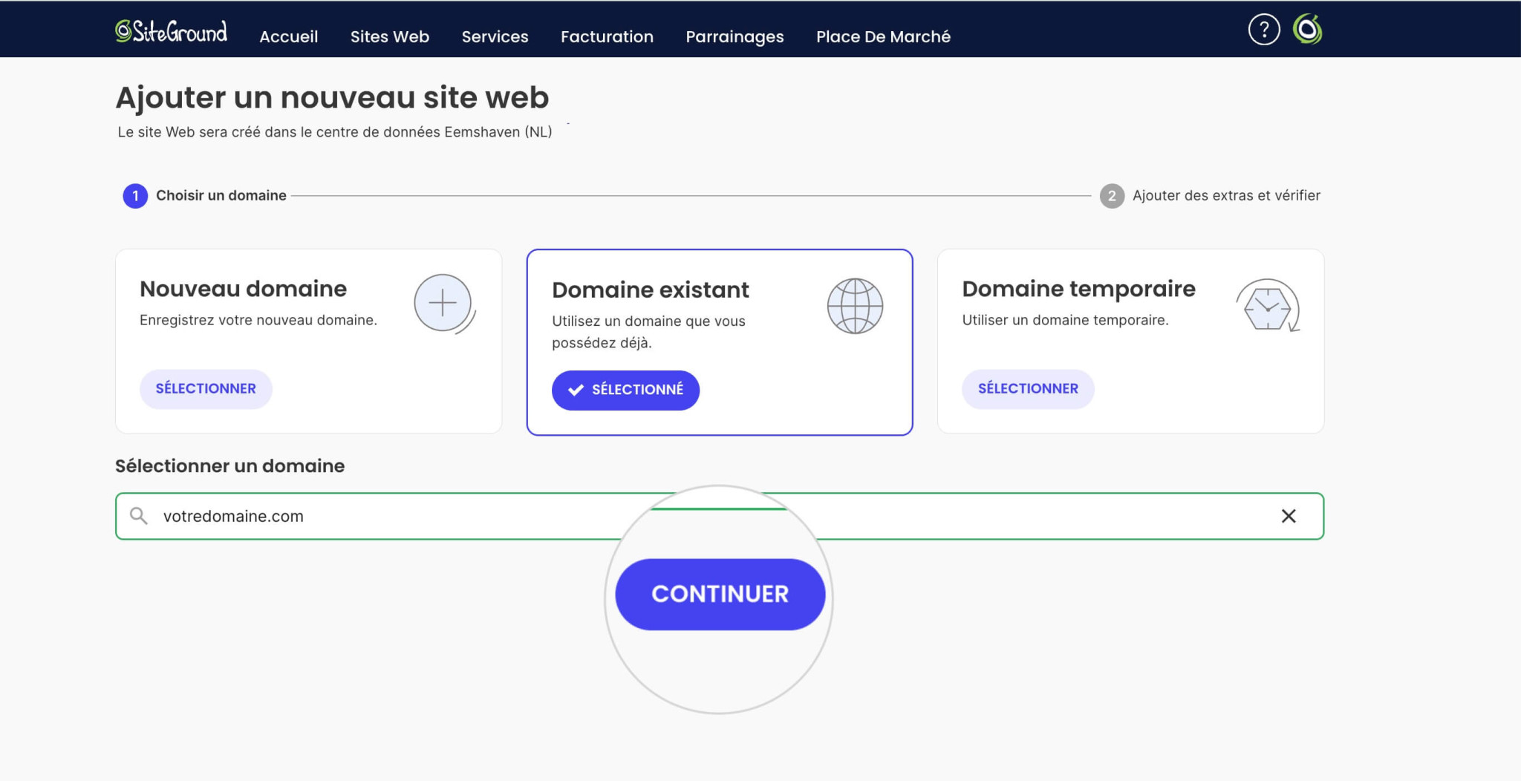Select the Nouveau domaine option button

click(206, 388)
